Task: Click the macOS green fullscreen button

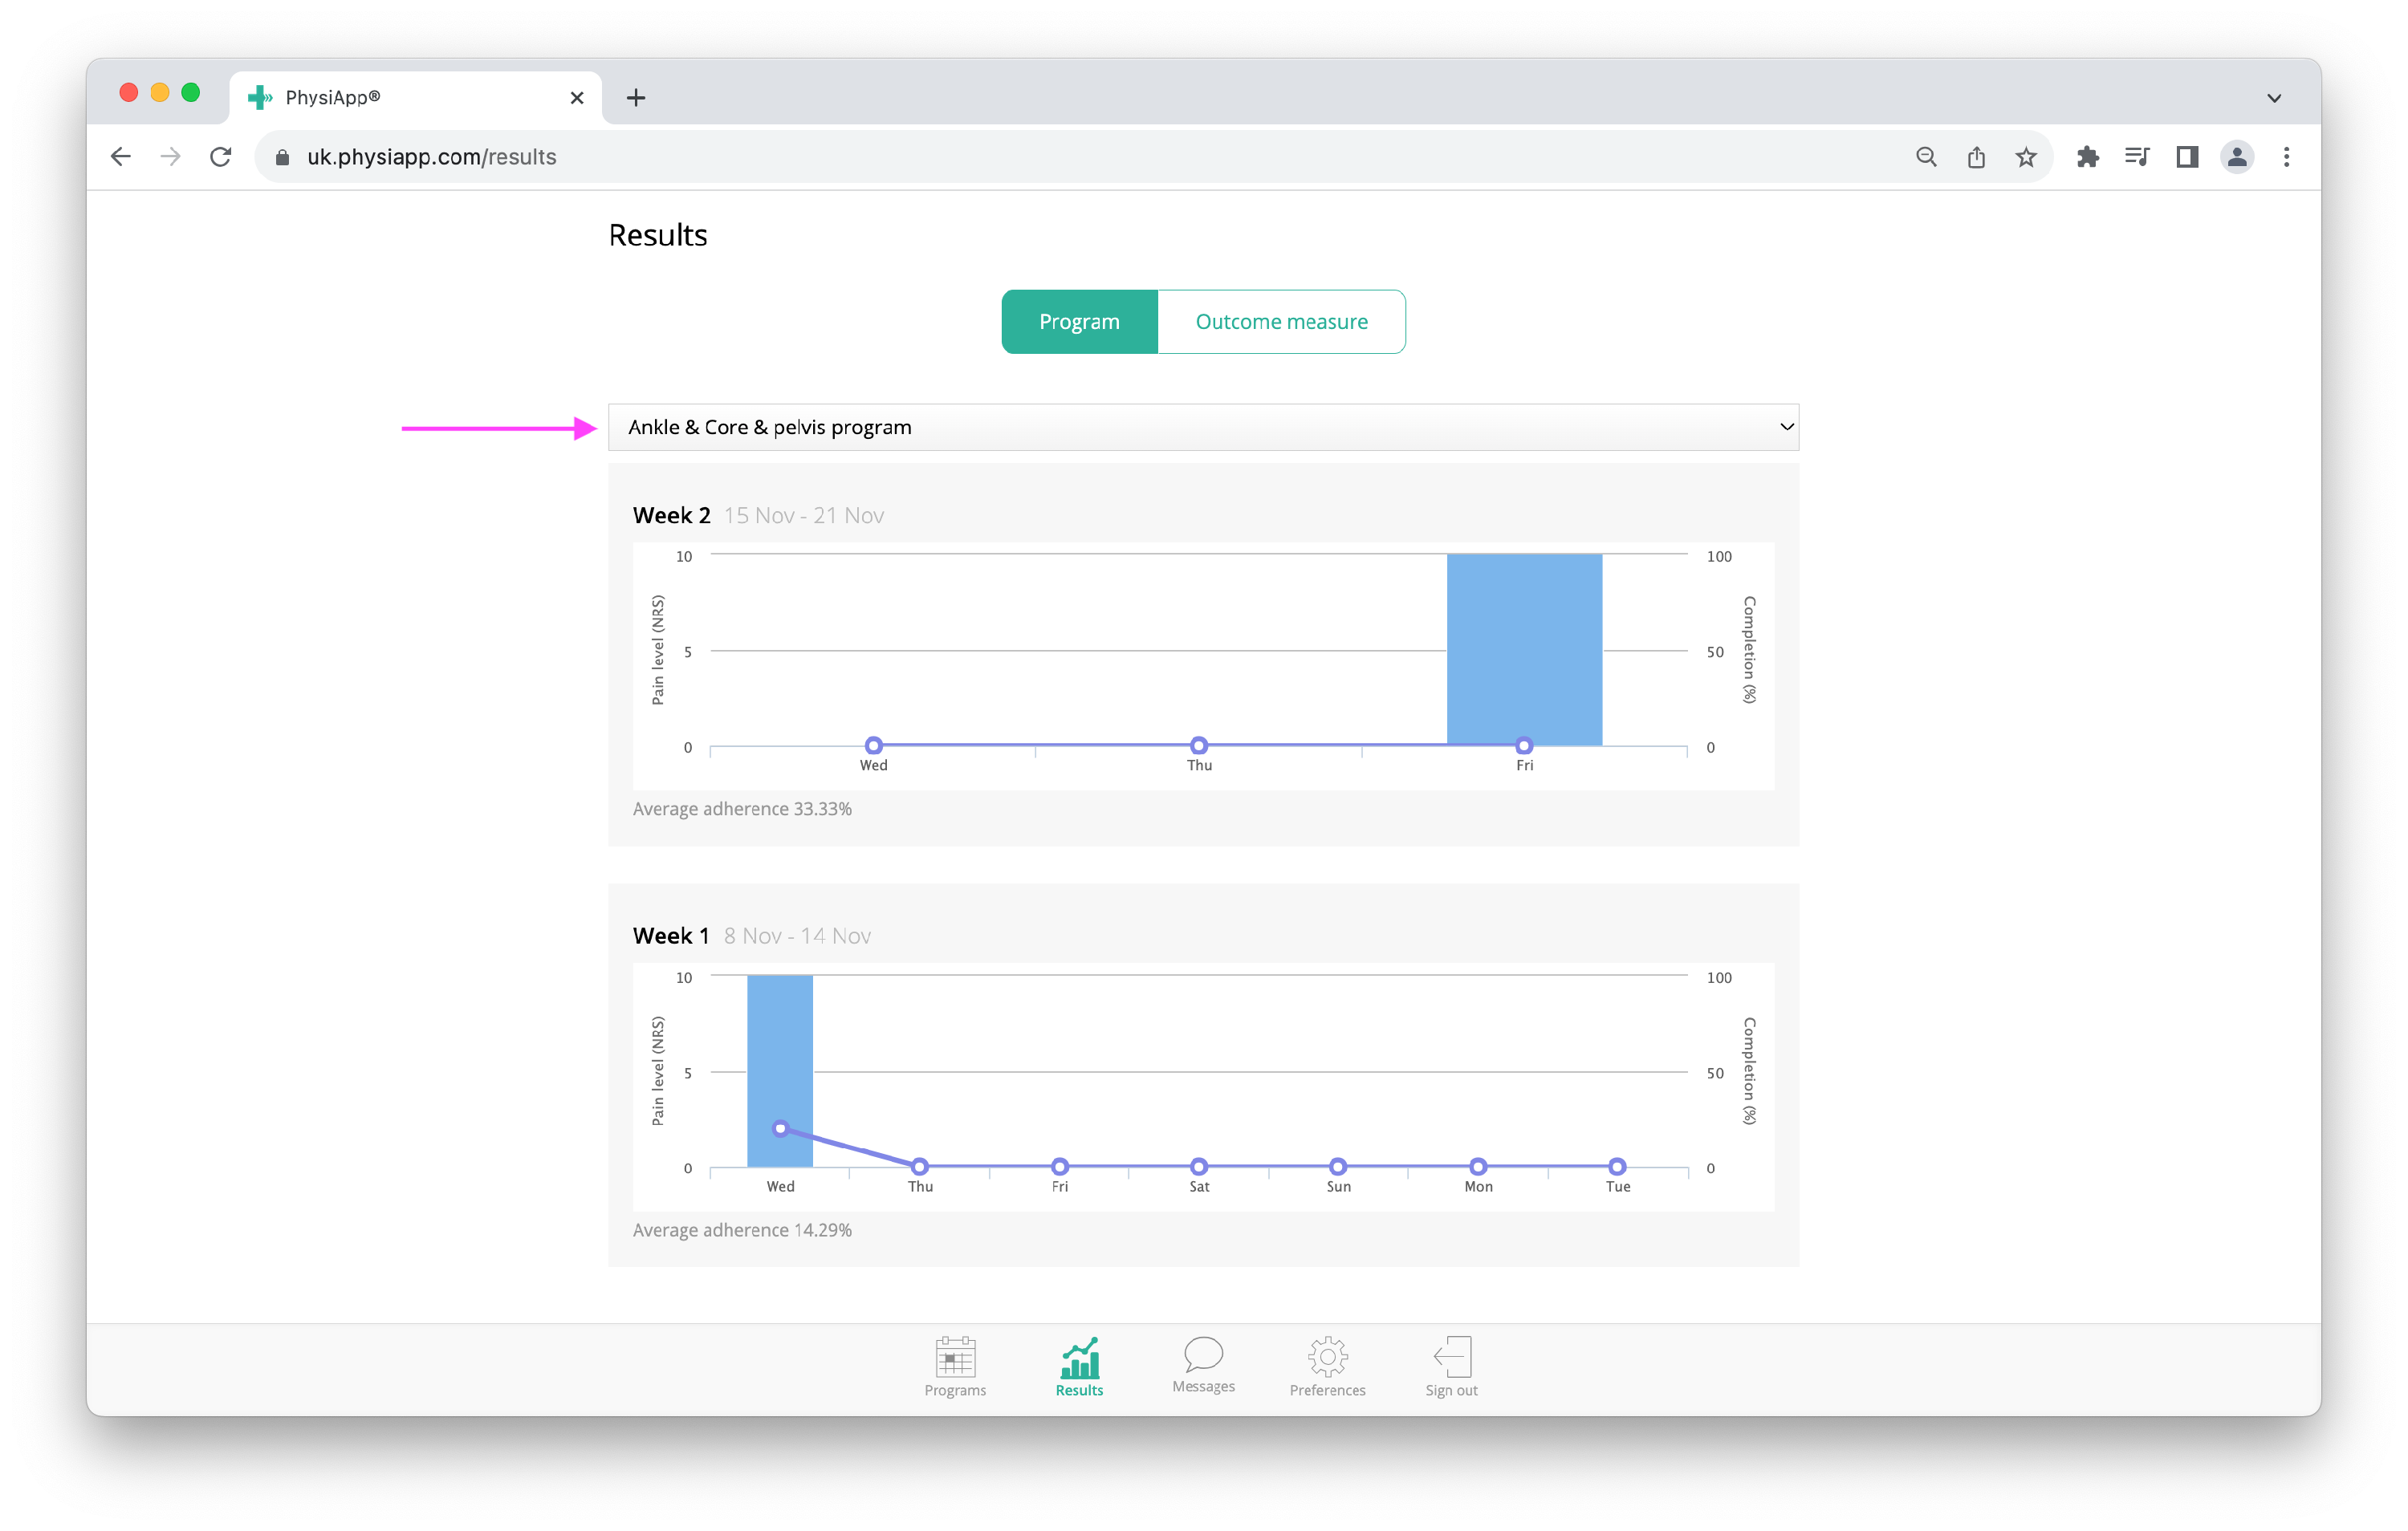Action: (190, 93)
